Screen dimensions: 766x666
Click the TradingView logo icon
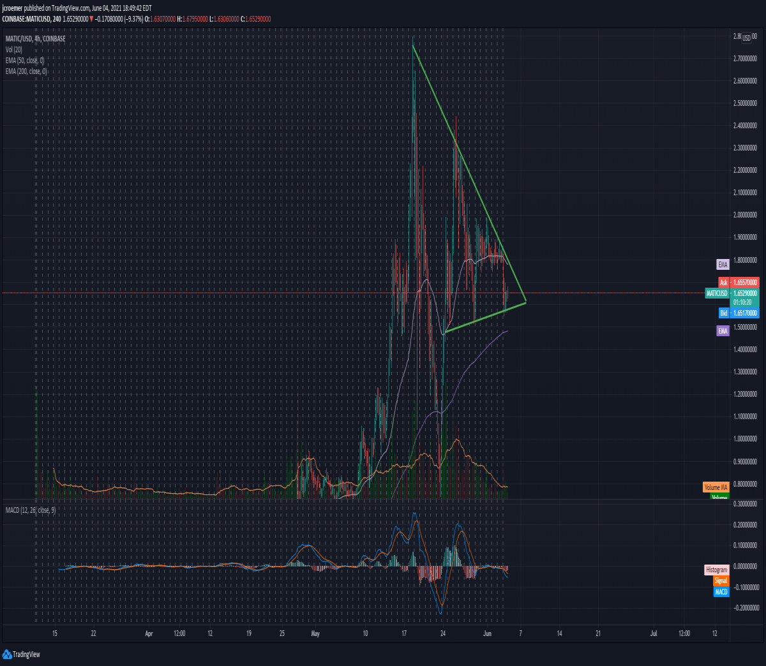[x=7, y=654]
